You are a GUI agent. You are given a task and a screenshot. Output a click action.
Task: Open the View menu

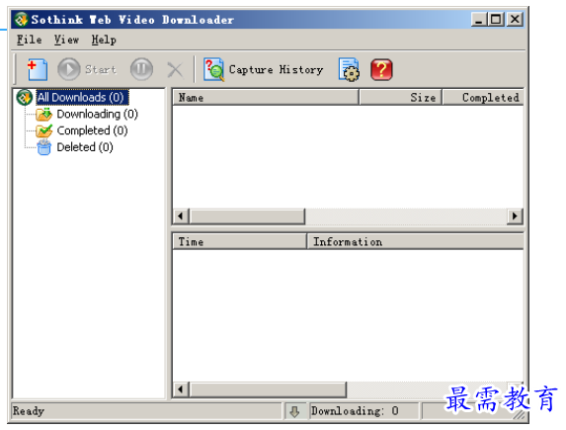pyautogui.click(x=66, y=40)
